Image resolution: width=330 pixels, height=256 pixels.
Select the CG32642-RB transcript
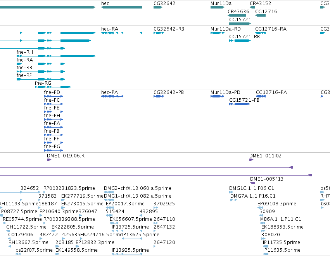click(x=159, y=33)
